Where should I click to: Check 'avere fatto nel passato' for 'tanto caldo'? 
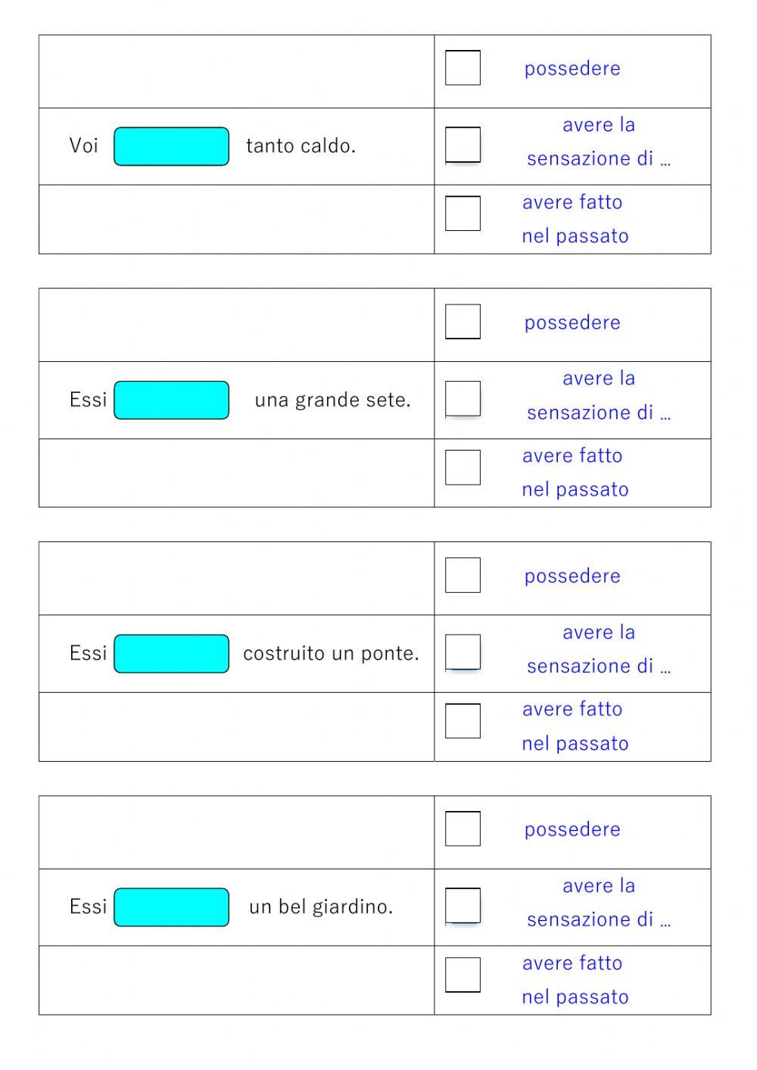point(463,214)
